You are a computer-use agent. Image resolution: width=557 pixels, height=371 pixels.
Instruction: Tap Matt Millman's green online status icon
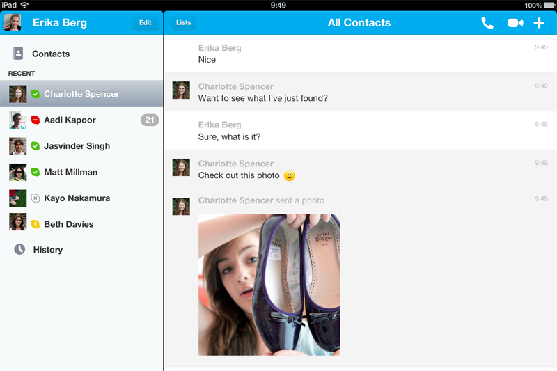(x=36, y=172)
